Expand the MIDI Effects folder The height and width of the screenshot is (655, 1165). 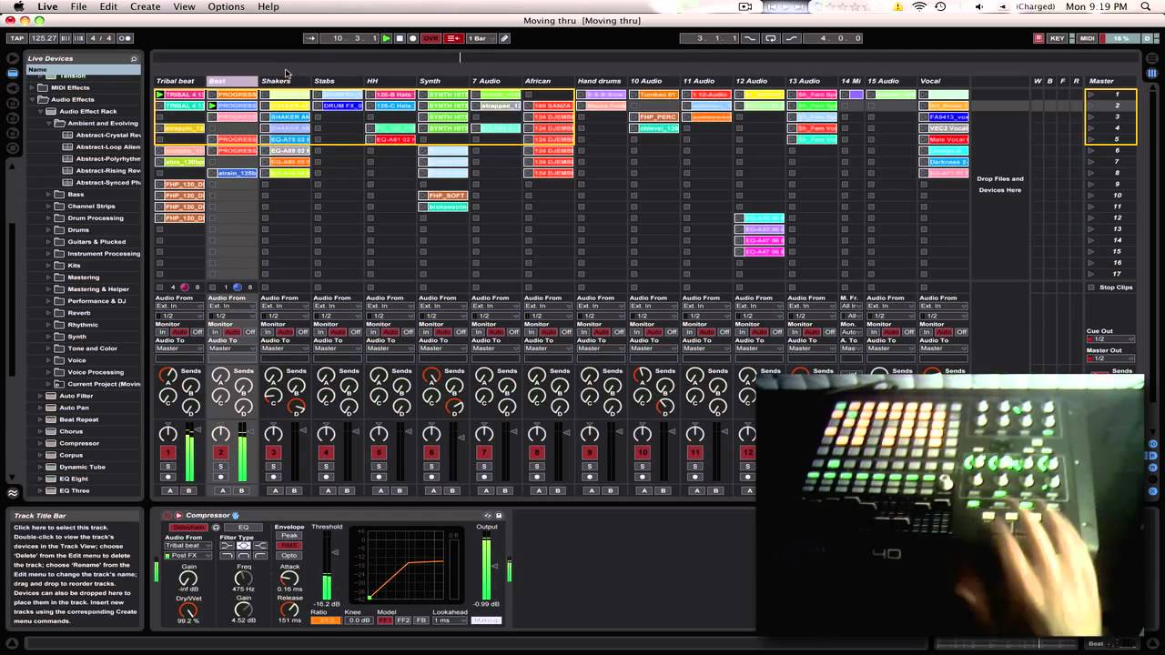32,88
